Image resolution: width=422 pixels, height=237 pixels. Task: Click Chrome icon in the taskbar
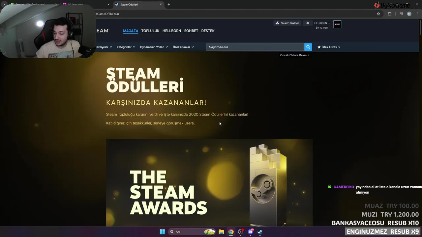click(x=231, y=232)
